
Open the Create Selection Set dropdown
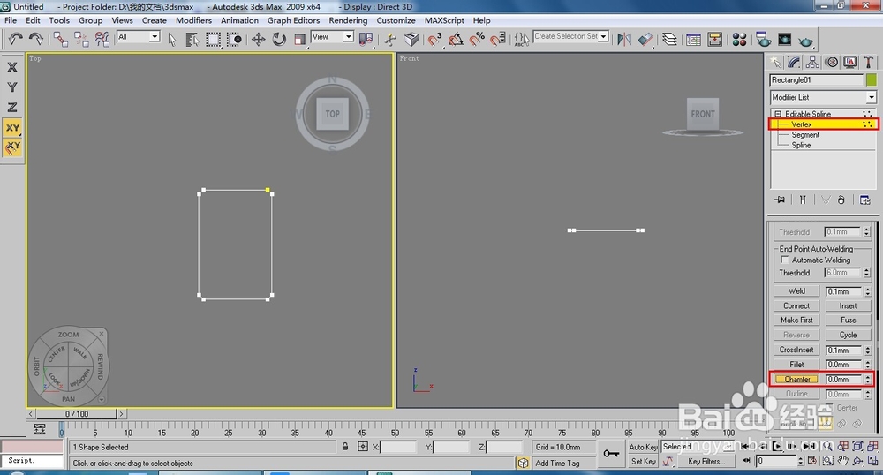[x=571, y=36]
